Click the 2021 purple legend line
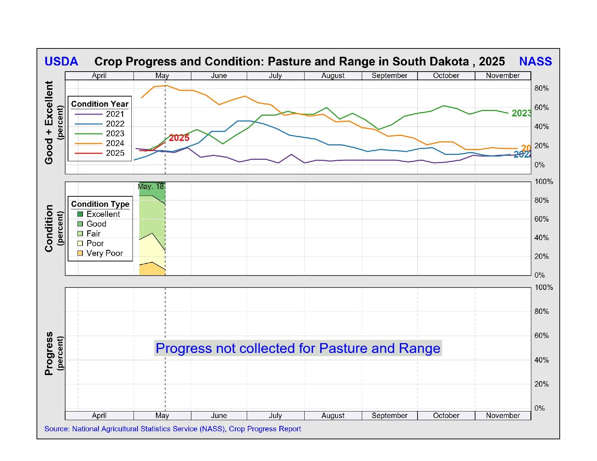The height and width of the screenshot is (461, 597). (89, 114)
